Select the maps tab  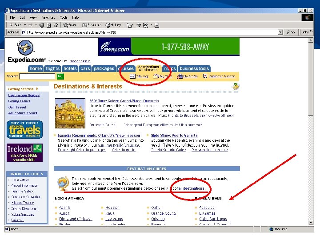click(x=170, y=68)
